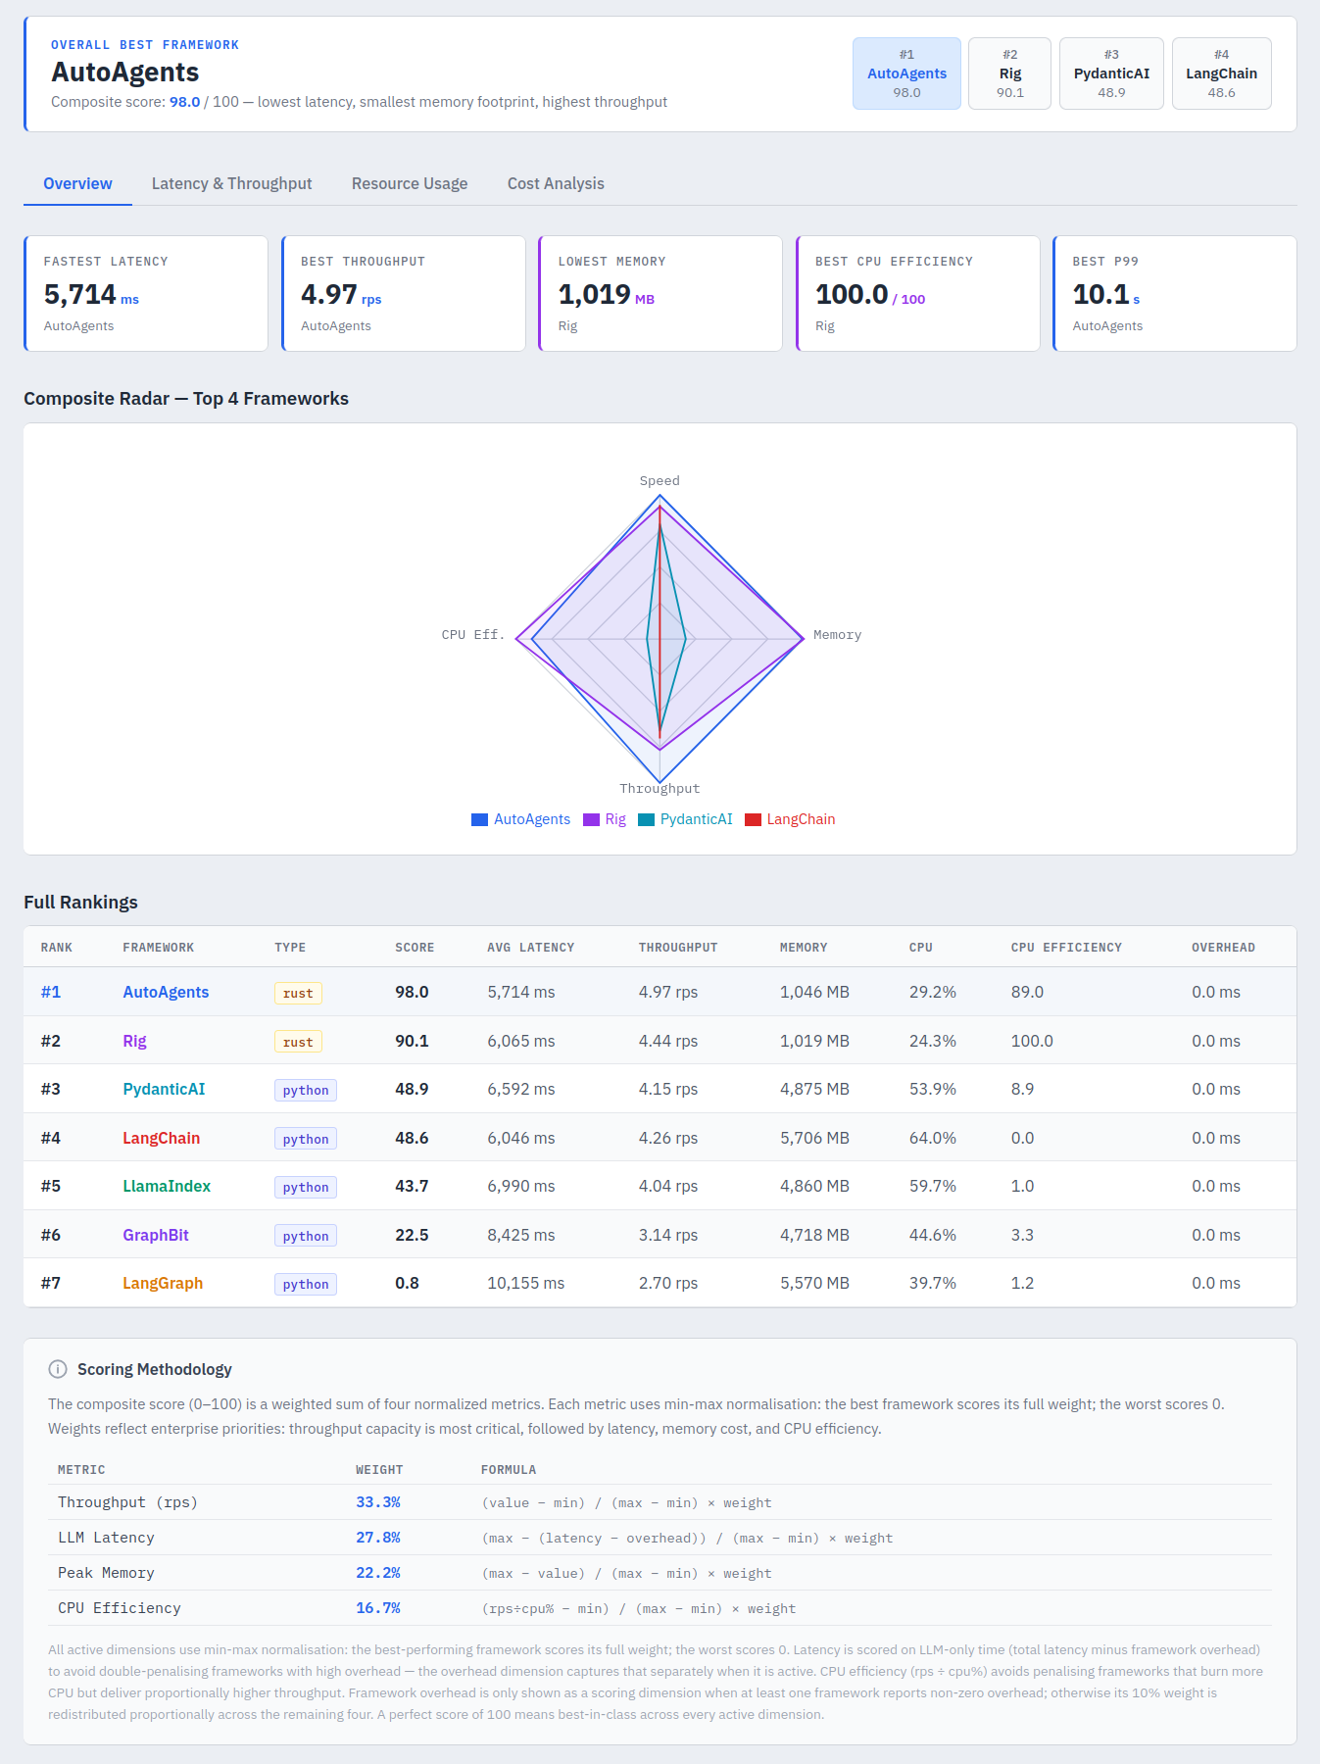Click the 5,706 MB memory cell
Image resolution: width=1320 pixels, height=1764 pixels.
tap(814, 1138)
